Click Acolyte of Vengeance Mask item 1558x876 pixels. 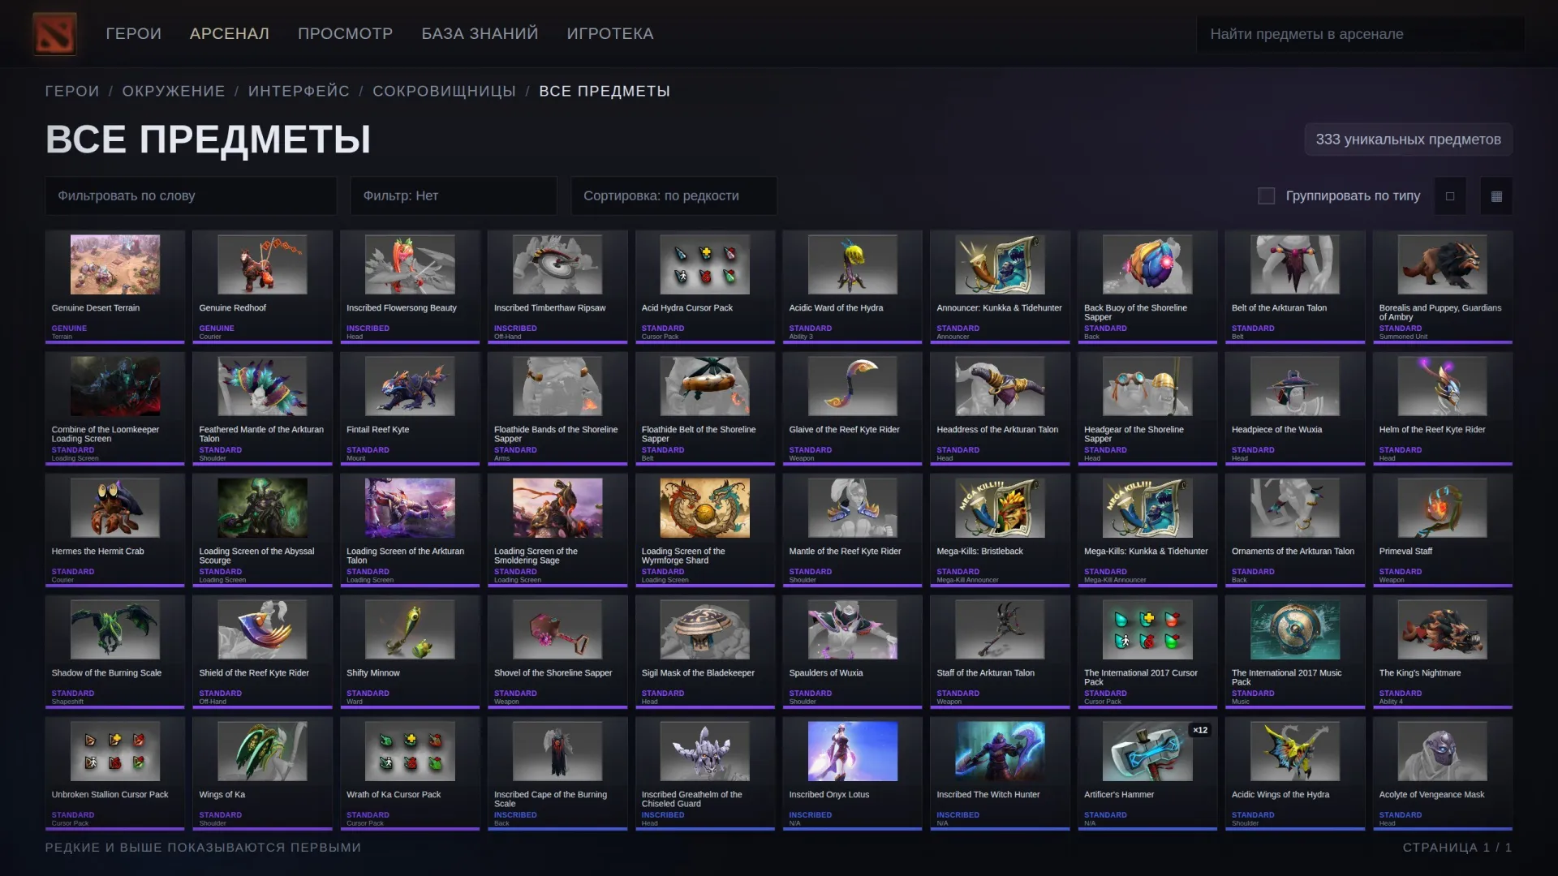pos(1442,773)
